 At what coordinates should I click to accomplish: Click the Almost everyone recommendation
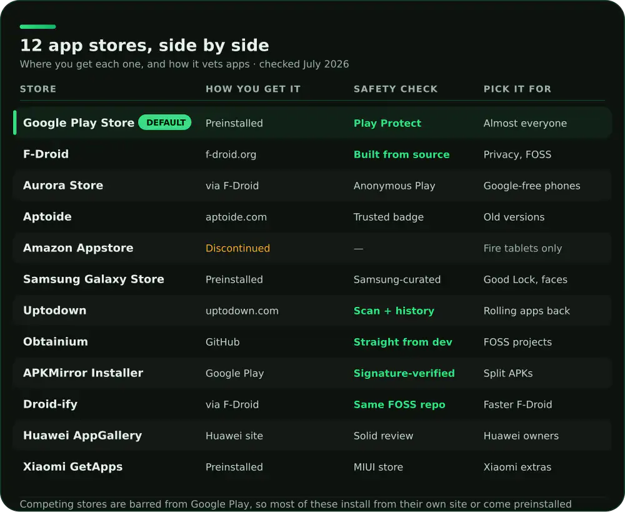525,123
